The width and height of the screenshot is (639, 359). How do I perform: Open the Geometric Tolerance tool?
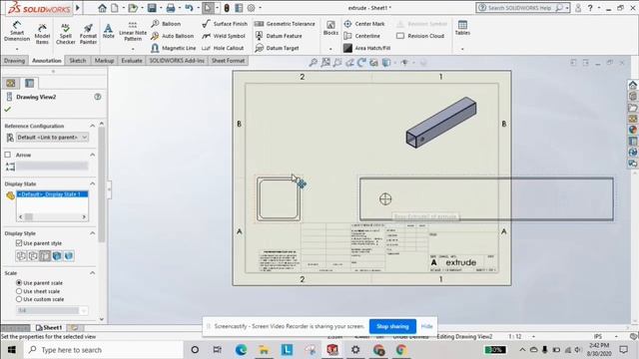pos(285,24)
